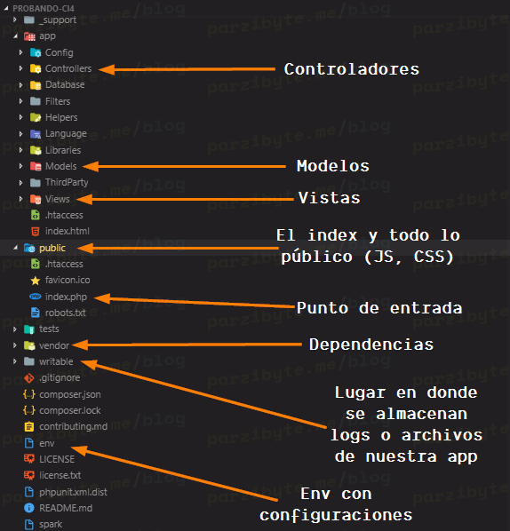Expand the Libraries folder arrow
The width and height of the screenshot is (510, 531).
tap(21, 150)
